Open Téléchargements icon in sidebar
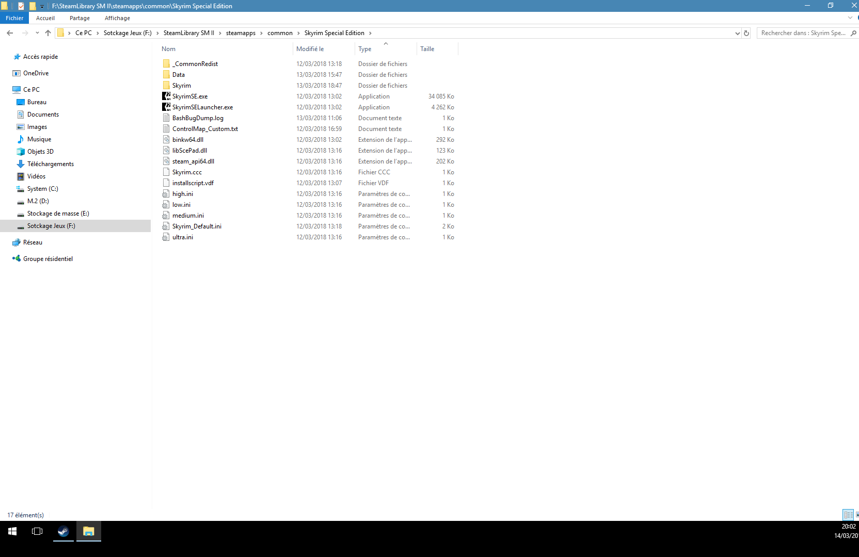 click(21, 164)
